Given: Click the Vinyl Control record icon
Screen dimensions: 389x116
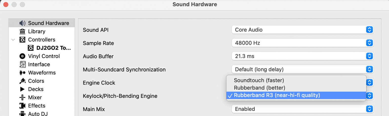Looking at the screenshot, I should coord(22,56).
